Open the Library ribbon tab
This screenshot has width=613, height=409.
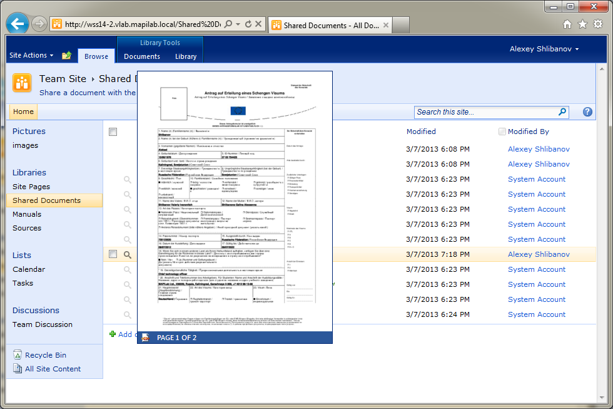pos(186,56)
